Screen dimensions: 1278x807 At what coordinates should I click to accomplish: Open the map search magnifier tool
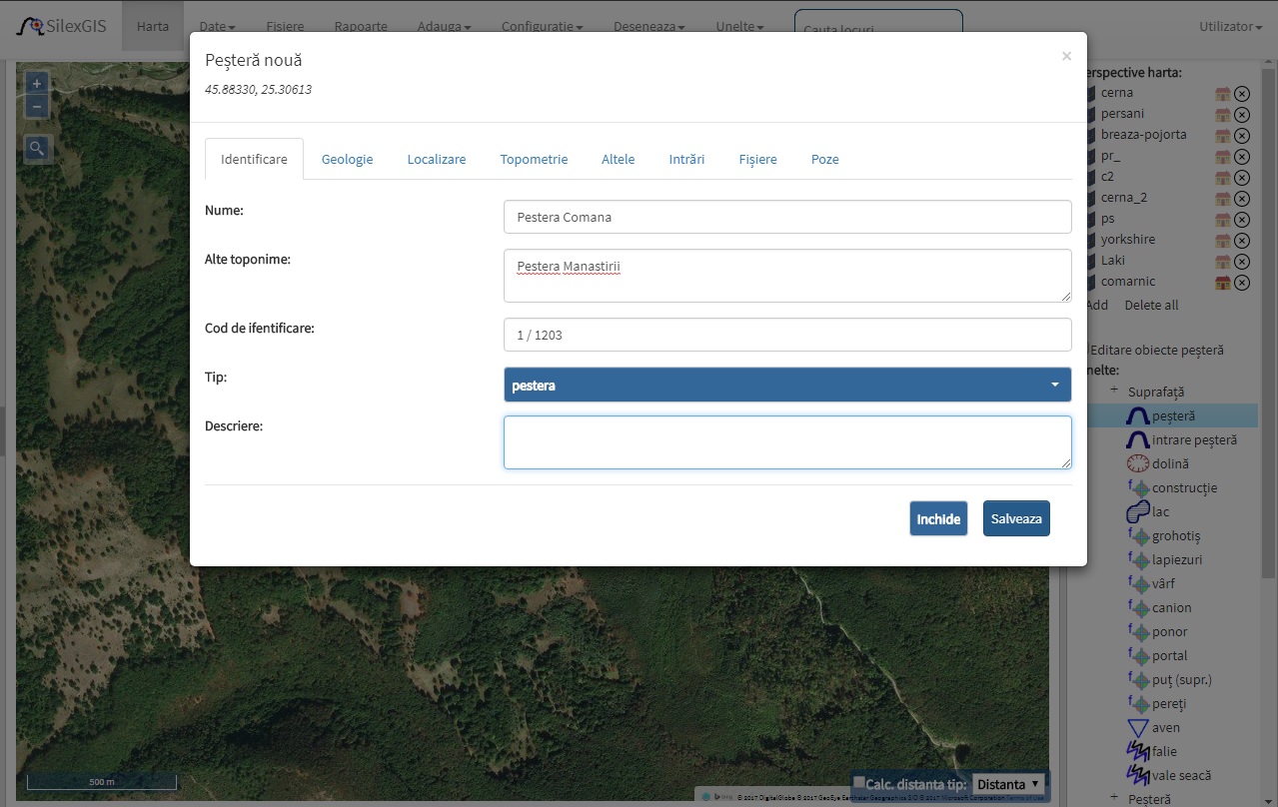click(x=37, y=149)
